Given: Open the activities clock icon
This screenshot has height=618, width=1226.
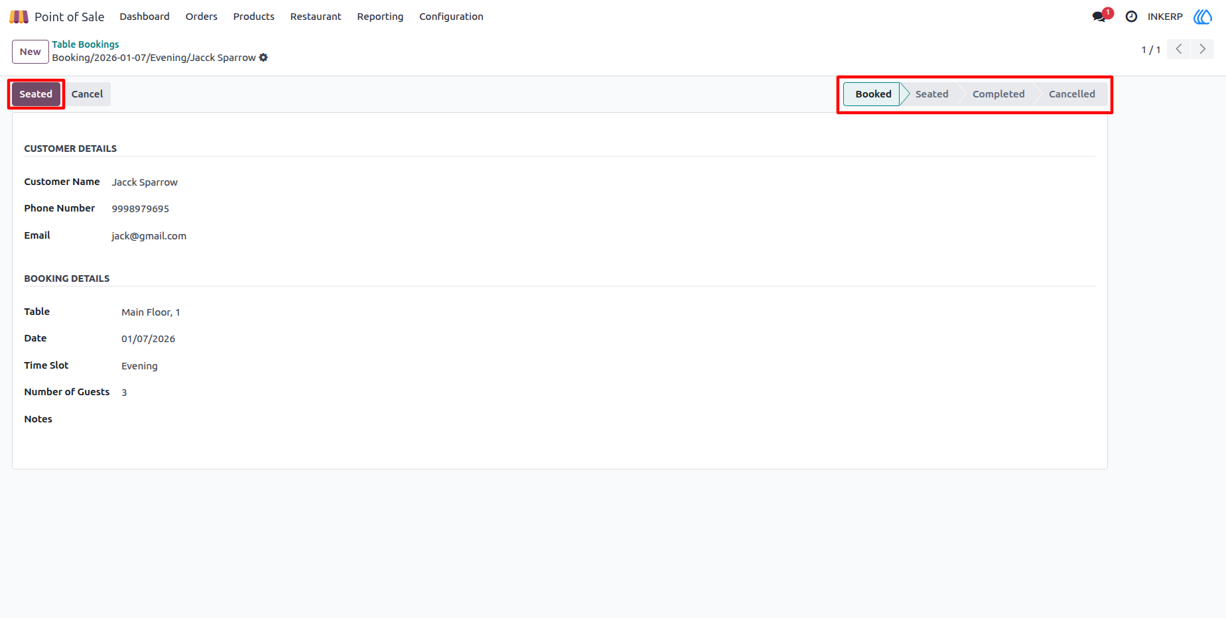Looking at the screenshot, I should click(1131, 17).
